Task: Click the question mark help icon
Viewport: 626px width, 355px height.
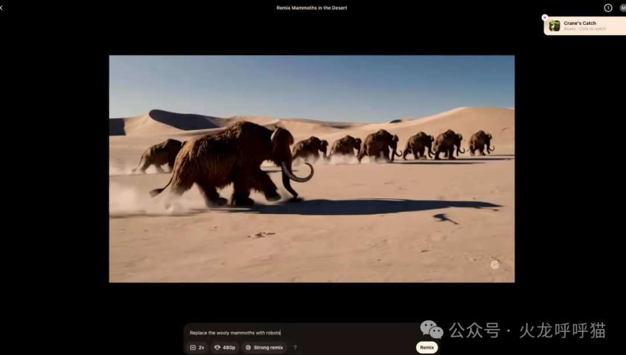Action: click(295, 347)
